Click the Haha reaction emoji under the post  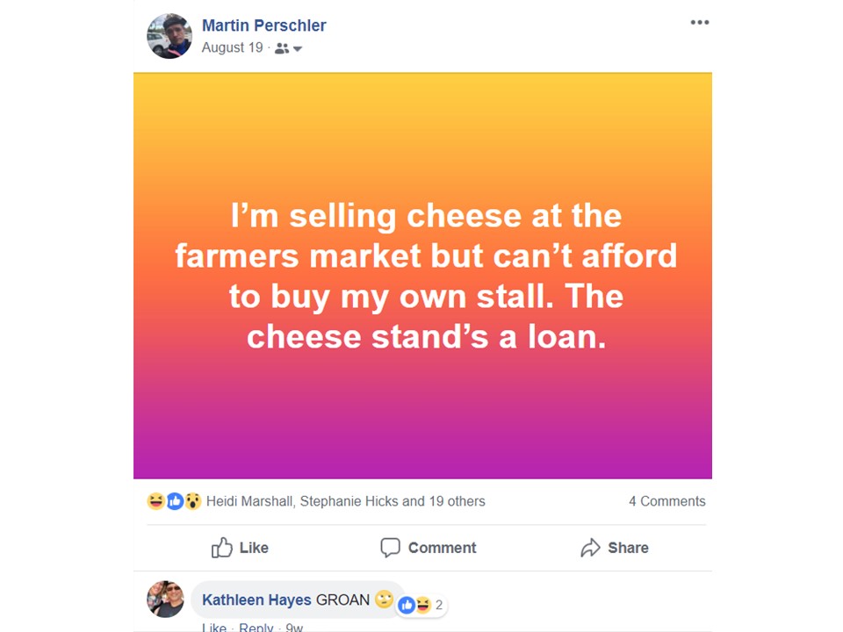point(154,500)
